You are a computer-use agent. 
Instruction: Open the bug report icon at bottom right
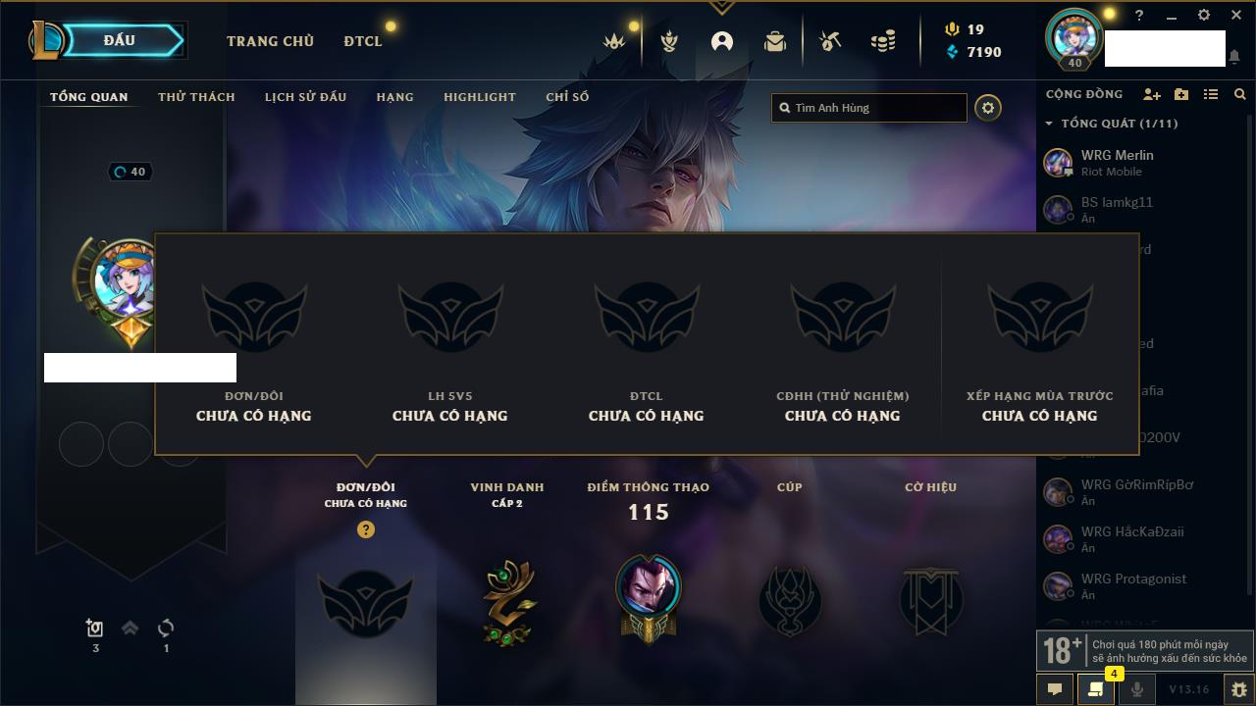(x=1239, y=689)
